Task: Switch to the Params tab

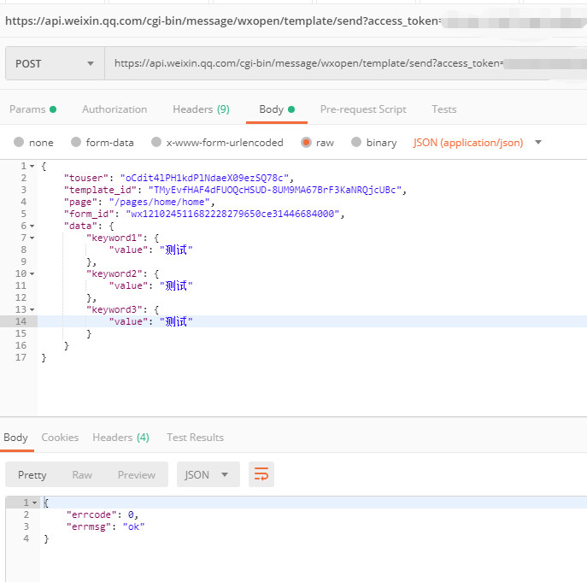Action: click(x=32, y=109)
